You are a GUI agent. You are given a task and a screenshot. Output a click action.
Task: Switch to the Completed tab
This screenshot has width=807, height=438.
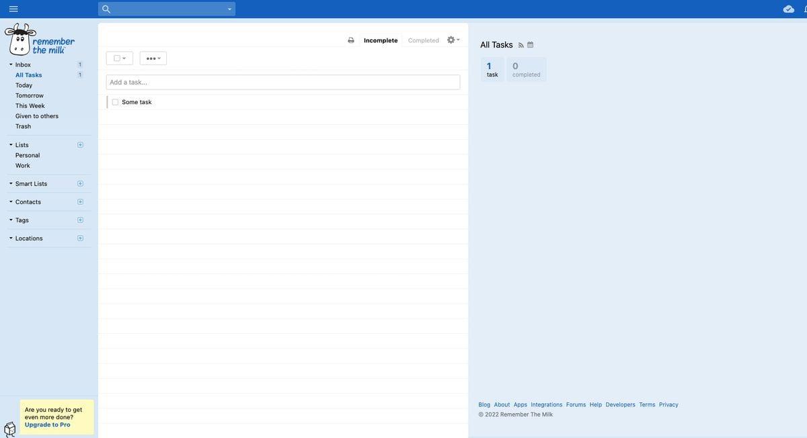[x=423, y=40]
